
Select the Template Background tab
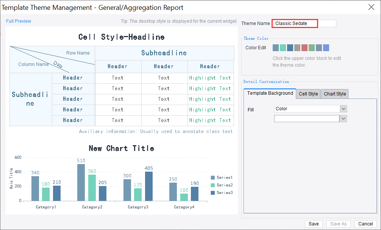(270, 93)
